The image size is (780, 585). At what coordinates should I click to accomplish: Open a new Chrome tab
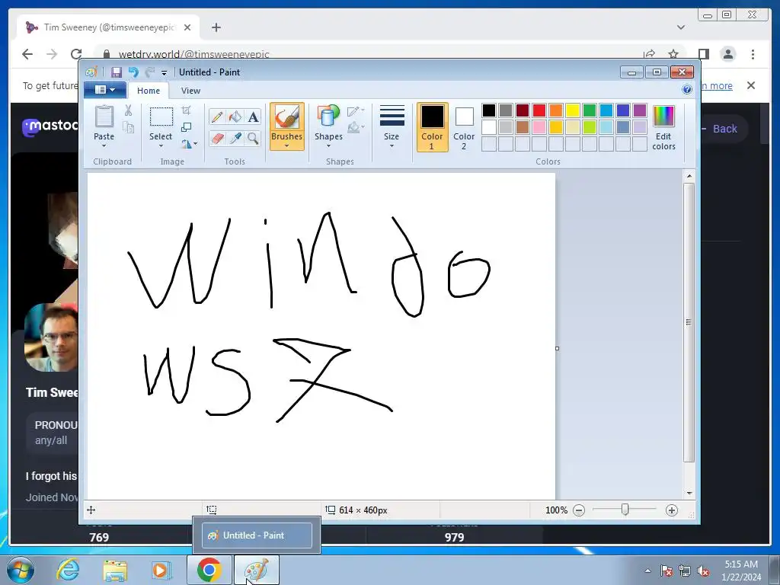[x=216, y=27]
